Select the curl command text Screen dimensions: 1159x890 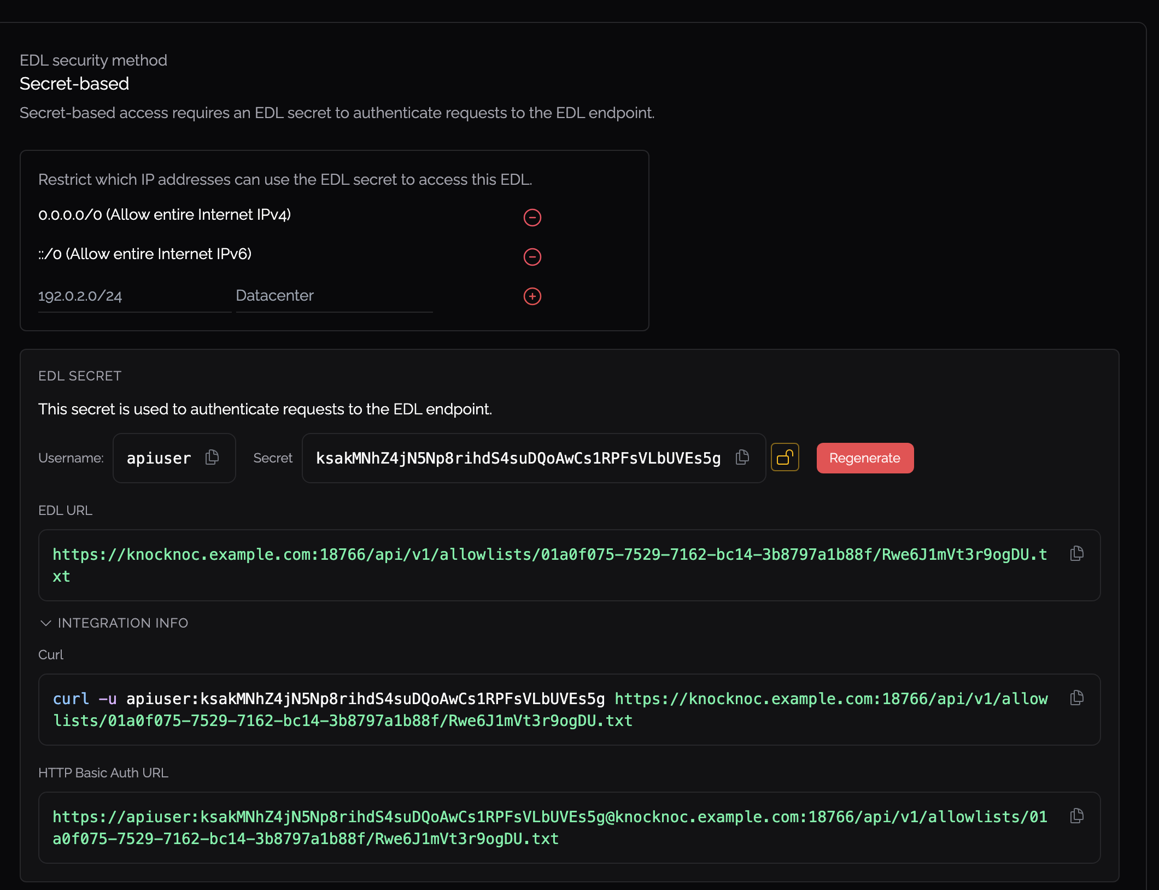[550, 710]
